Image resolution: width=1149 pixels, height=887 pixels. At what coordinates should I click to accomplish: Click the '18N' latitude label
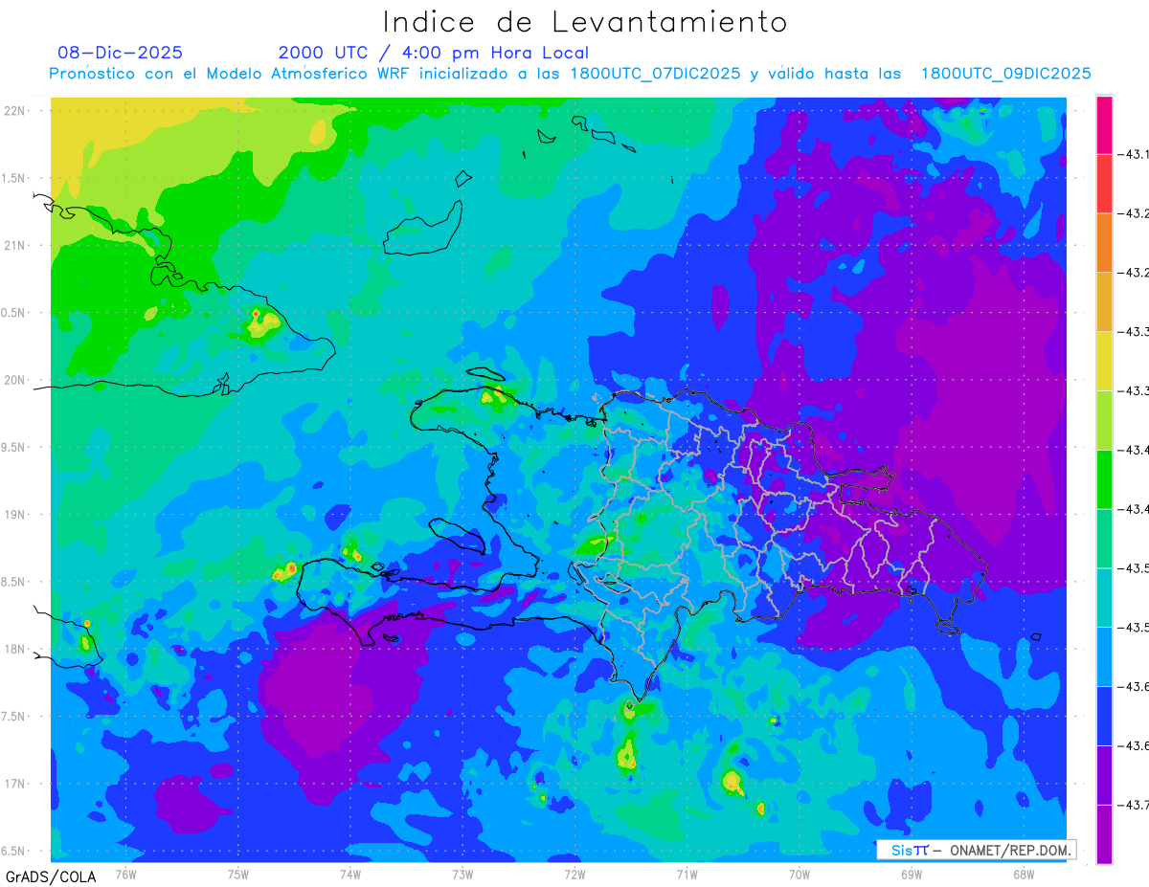(x=16, y=649)
